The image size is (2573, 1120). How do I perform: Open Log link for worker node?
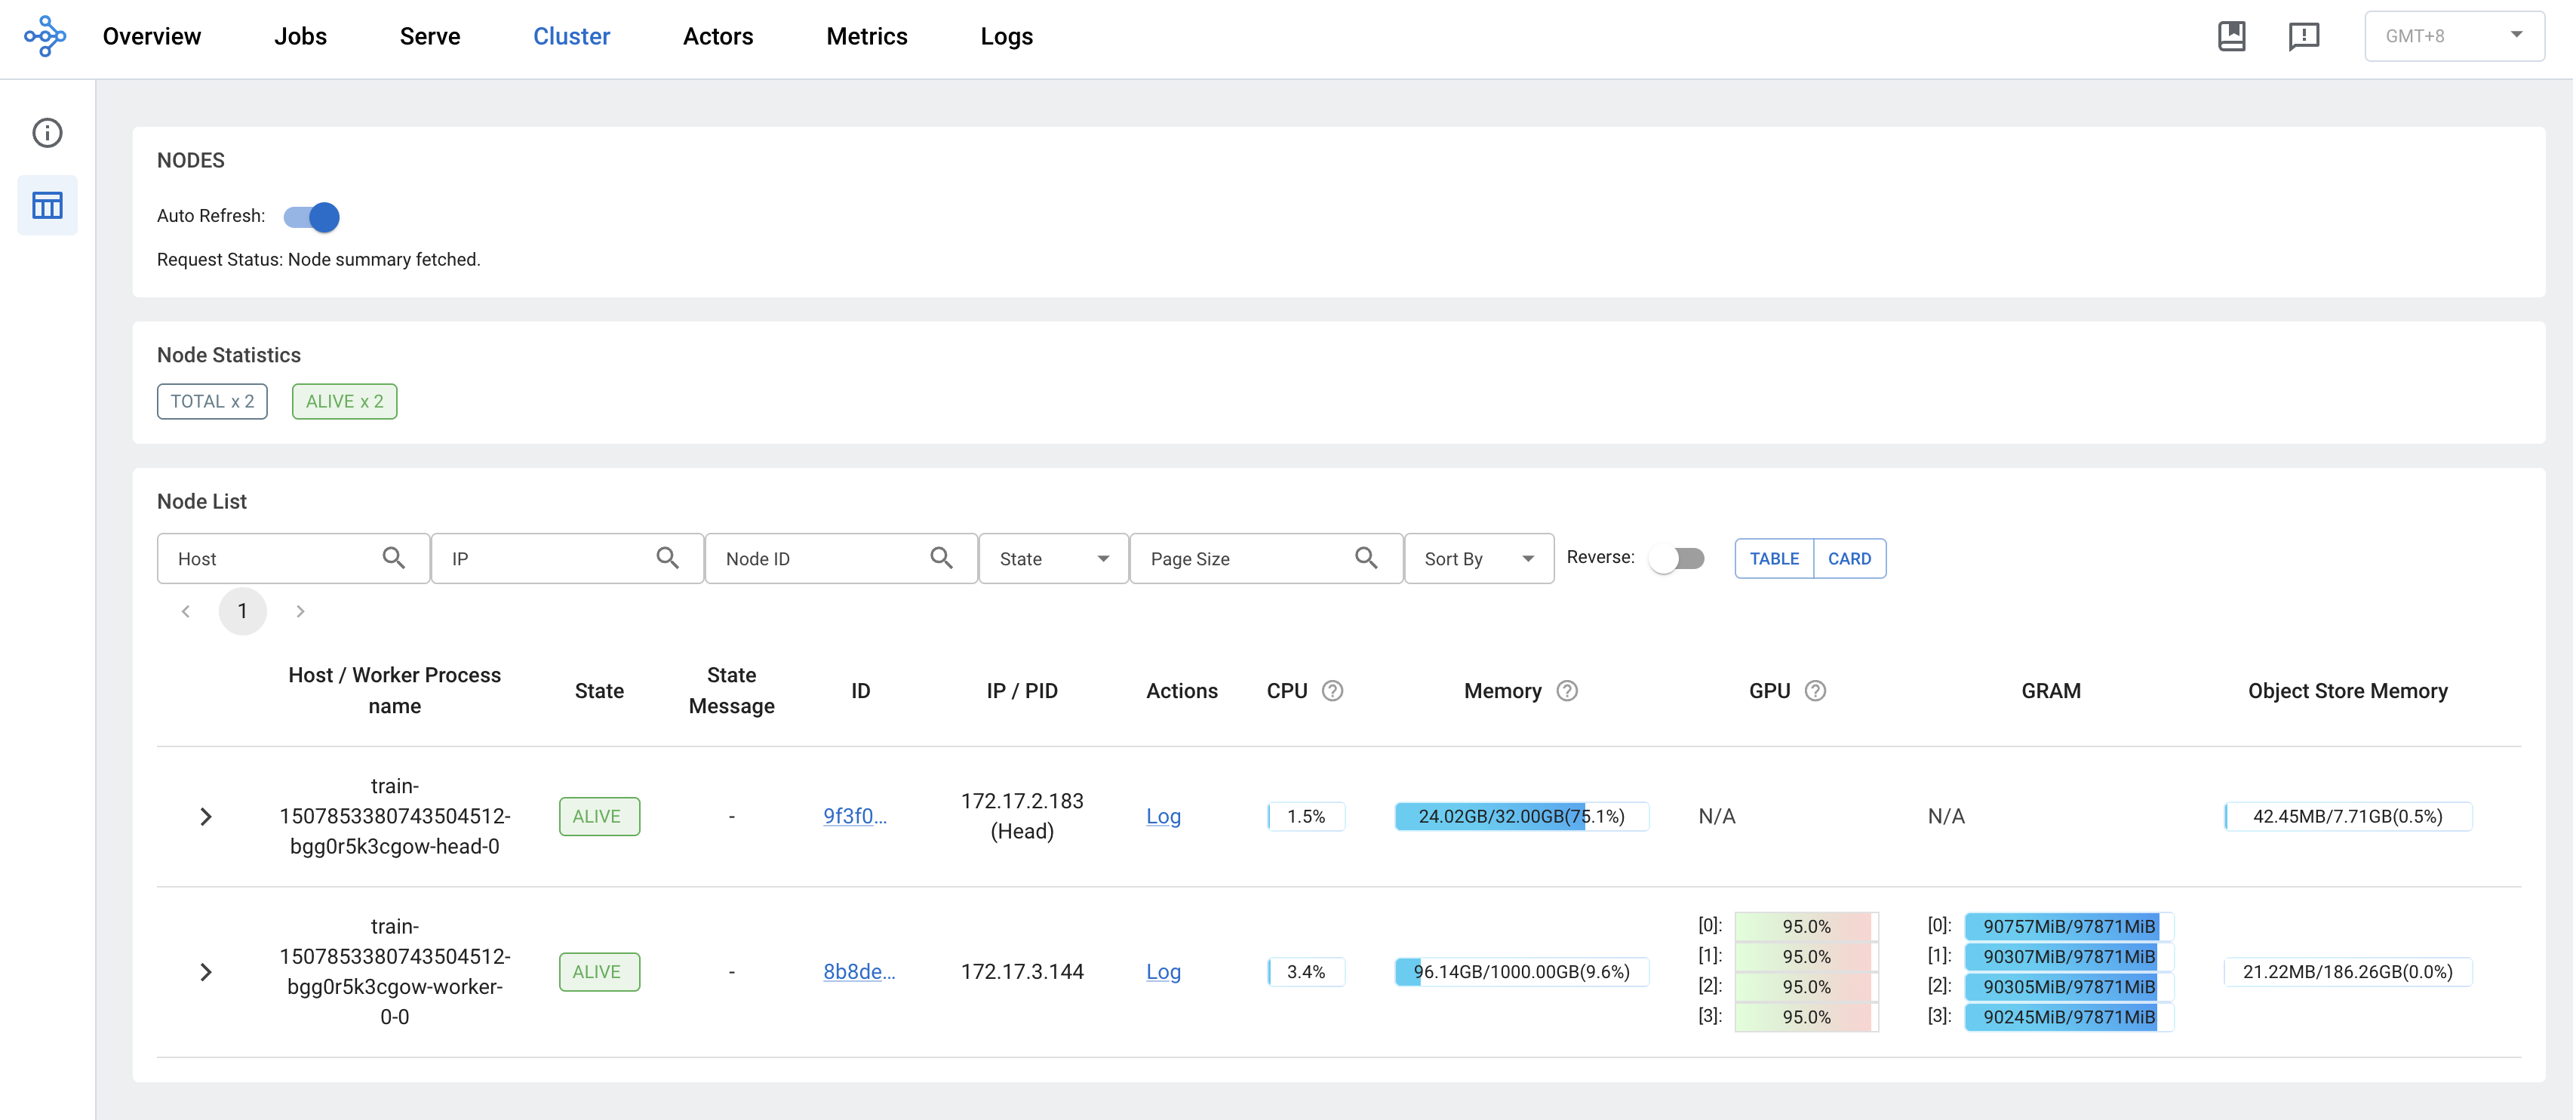(1163, 971)
